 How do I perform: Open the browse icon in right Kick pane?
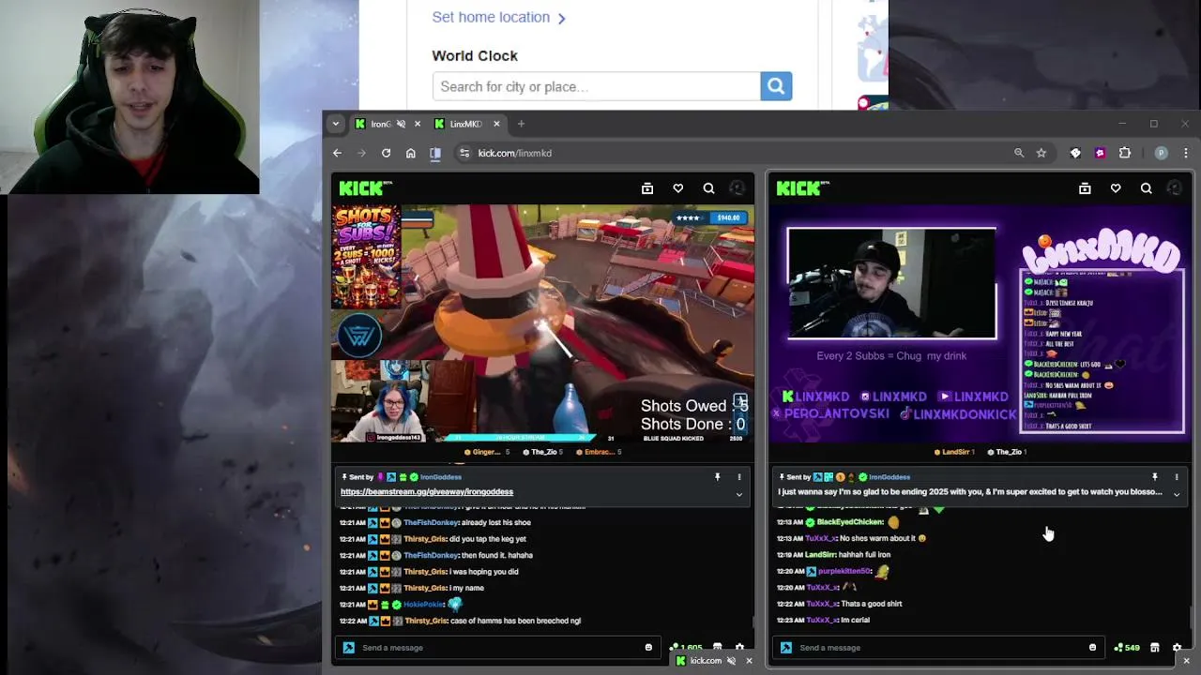tap(1085, 188)
